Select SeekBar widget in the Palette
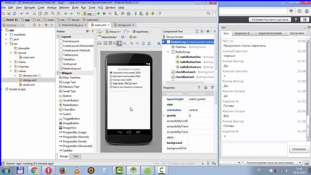311x175 pixels. [x=68, y=151]
